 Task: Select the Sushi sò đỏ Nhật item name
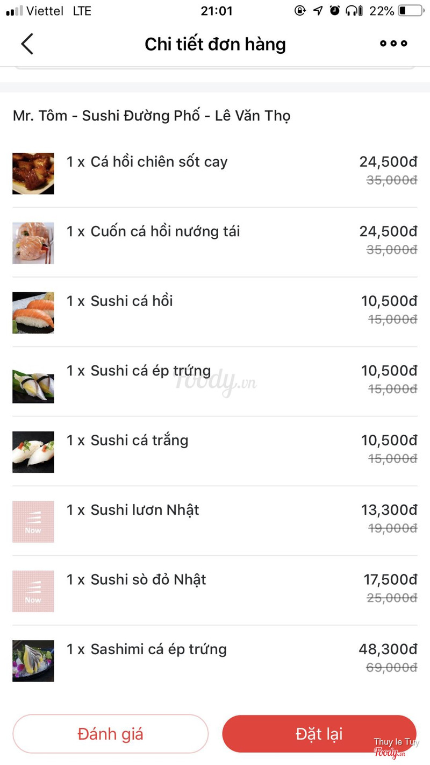pyautogui.click(x=148, y=579)
